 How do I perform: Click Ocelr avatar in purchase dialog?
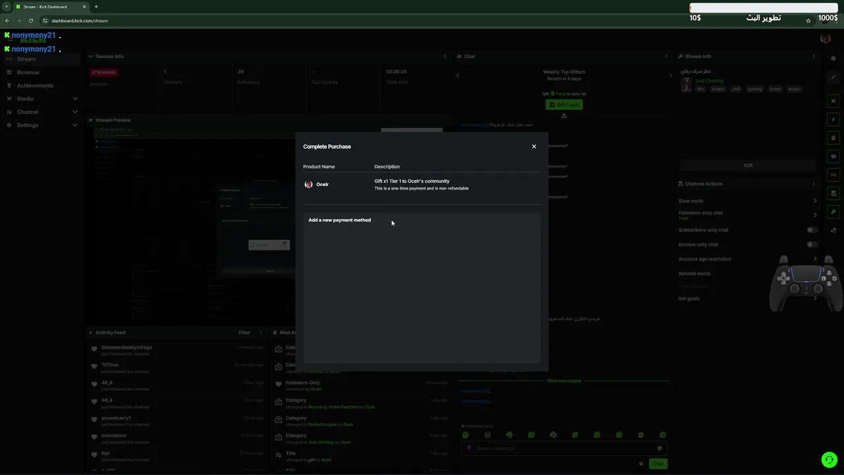coord(309,185)
